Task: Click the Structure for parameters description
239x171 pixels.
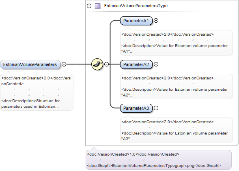Action: pos(30,104)
